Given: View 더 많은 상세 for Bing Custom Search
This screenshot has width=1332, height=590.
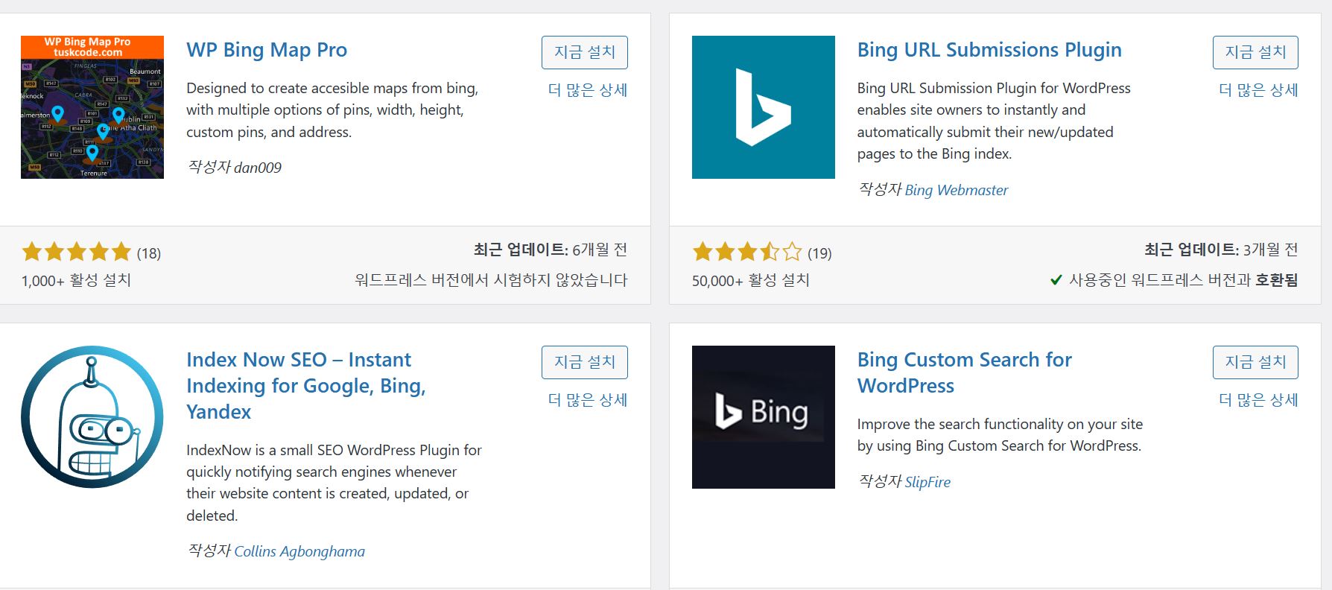Looking at the screenshot, I should 1258,400.
